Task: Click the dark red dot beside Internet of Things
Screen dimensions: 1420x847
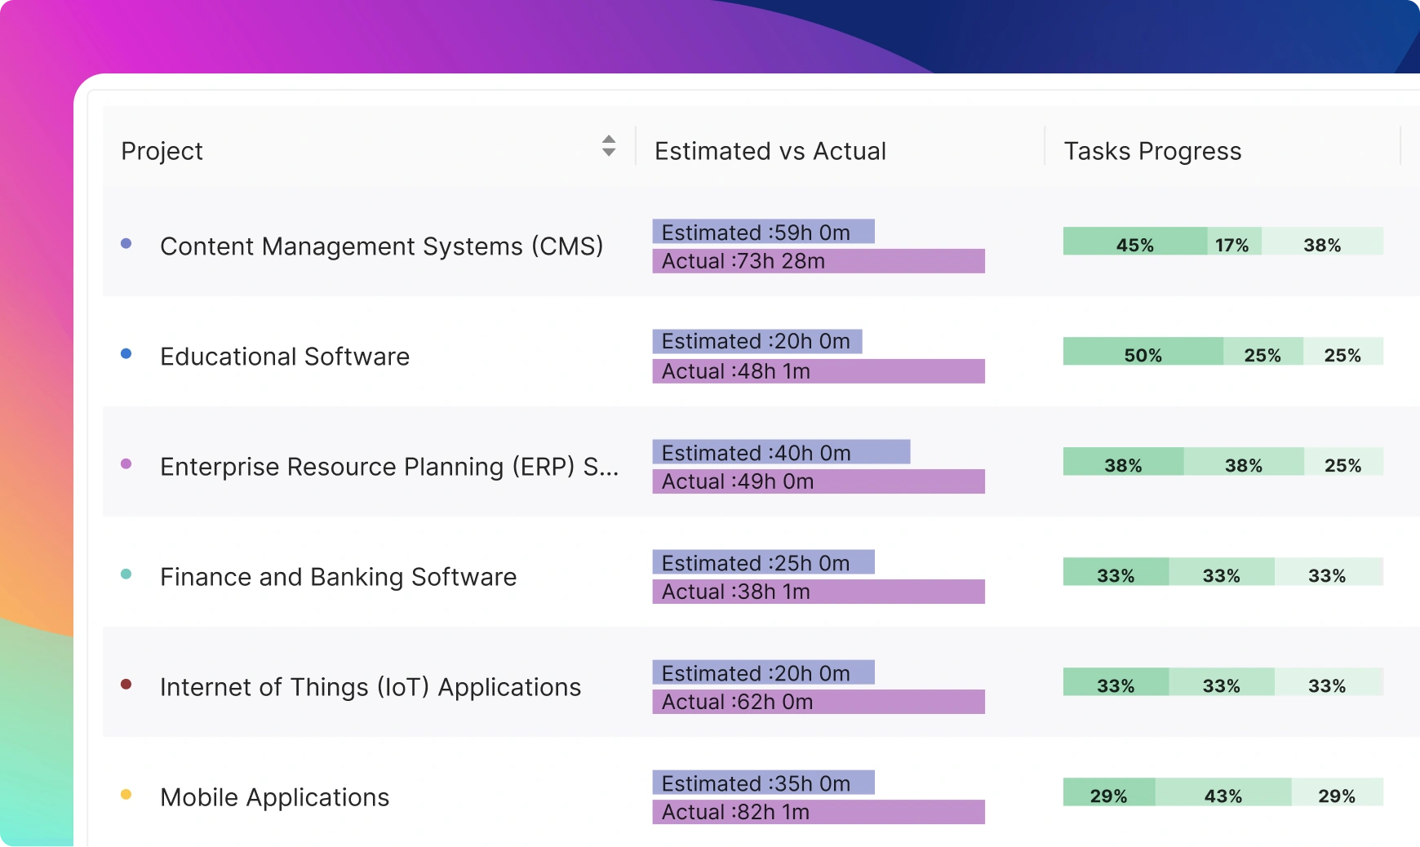Action: (x=126, y=684)
